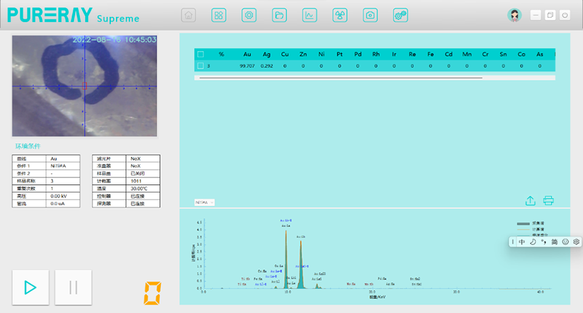Click the user avatar profile picture
Image resolution: width=583 pixels, height=313 pixels.
pyautogui.click(x=514, y=16)
